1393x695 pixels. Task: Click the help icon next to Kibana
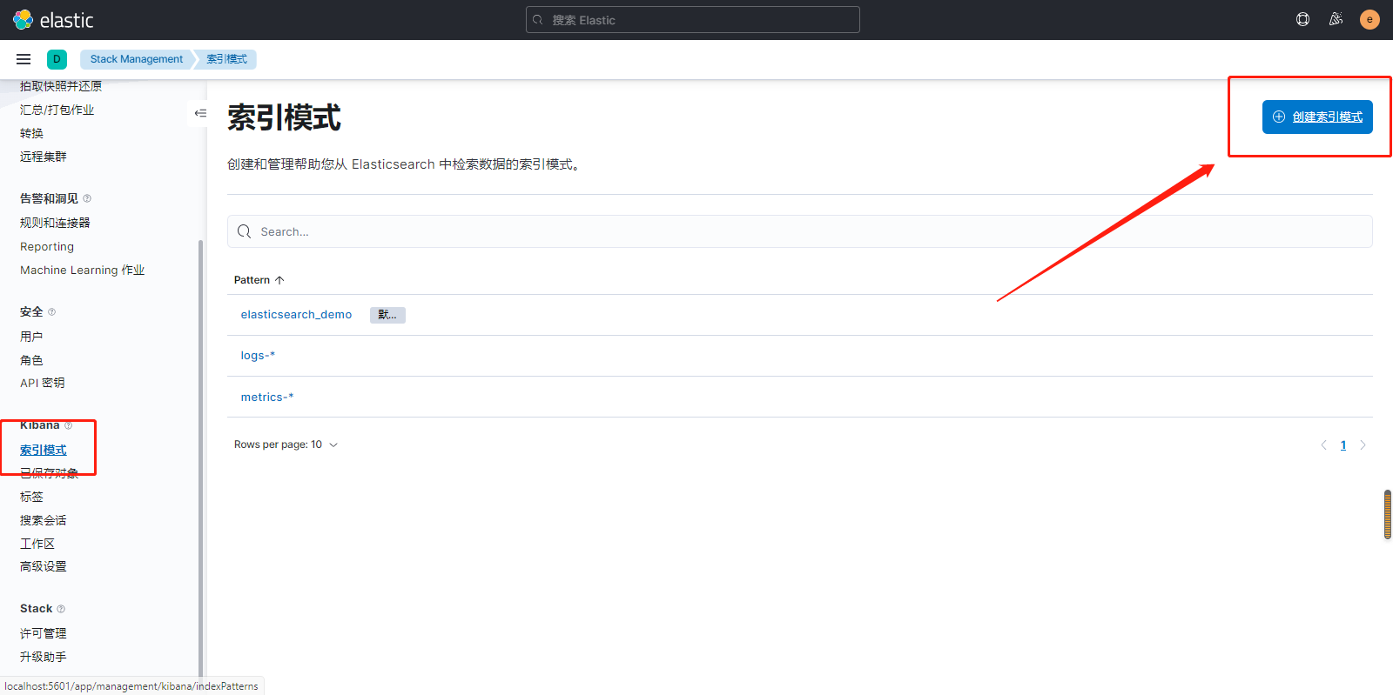click(68, 425)
